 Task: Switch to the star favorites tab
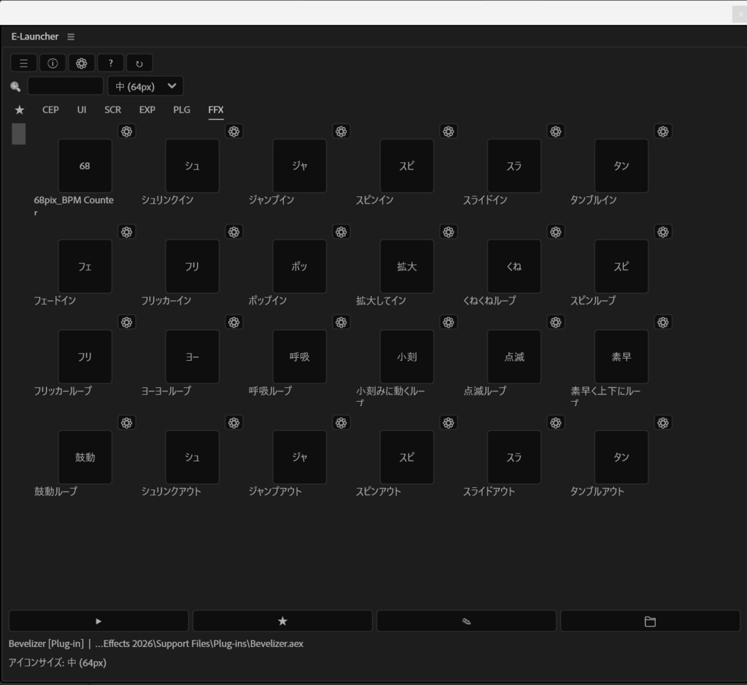point(20,110)
